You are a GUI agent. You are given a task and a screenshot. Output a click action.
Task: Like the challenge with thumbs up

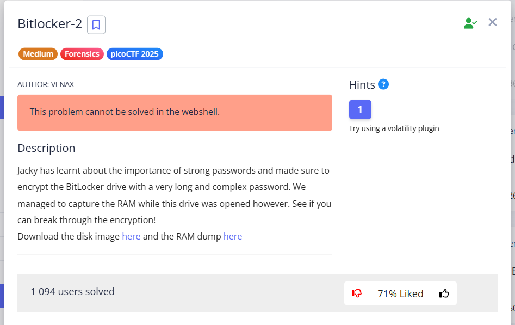(x=444, y=293)
